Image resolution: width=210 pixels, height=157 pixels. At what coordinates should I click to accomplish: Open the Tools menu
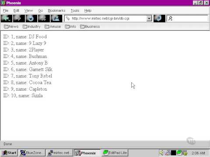(x=75, y=10)
